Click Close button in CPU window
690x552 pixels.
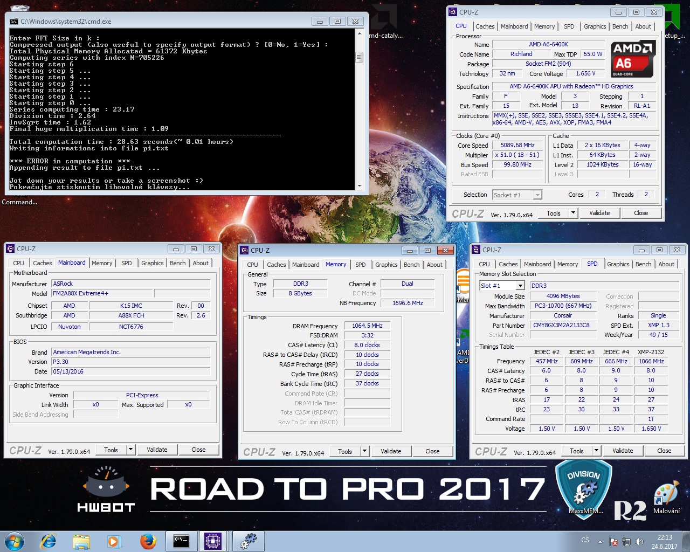(x=641, y=213)
